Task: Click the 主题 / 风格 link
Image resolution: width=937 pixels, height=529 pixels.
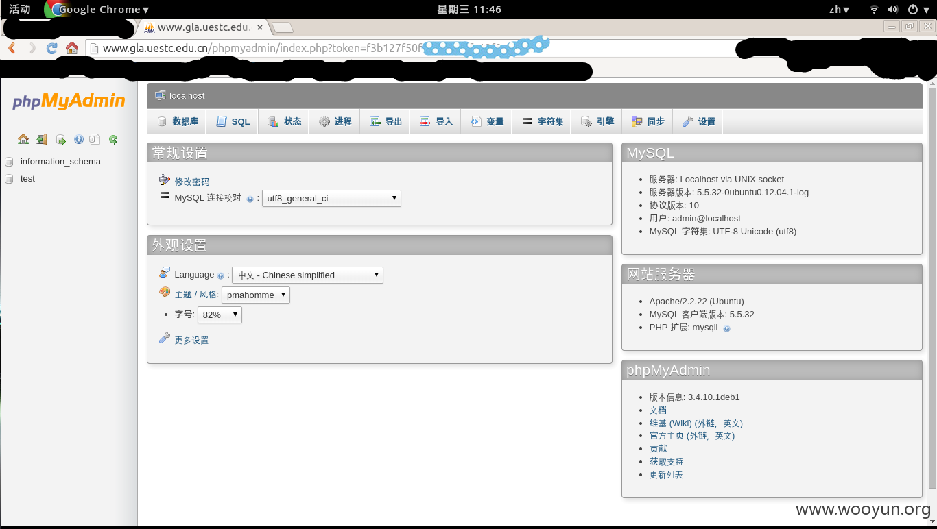Action: [x=197, y=295]
